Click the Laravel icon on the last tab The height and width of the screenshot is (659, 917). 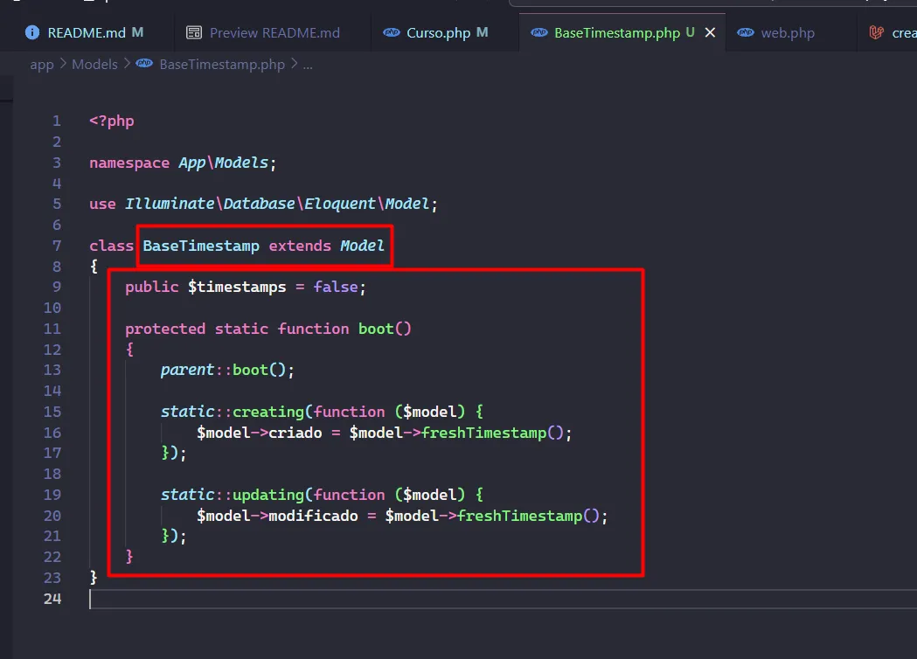876,33
